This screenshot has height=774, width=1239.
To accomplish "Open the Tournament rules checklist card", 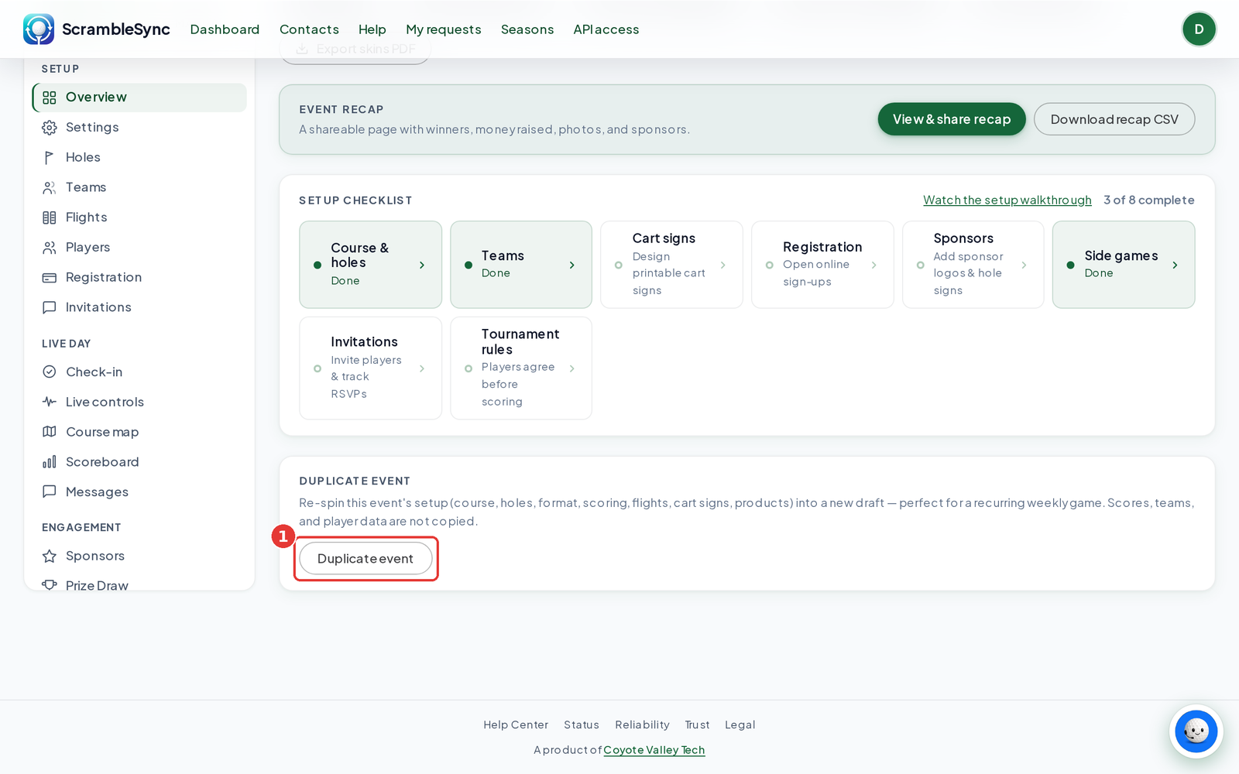I will (521, 368).
